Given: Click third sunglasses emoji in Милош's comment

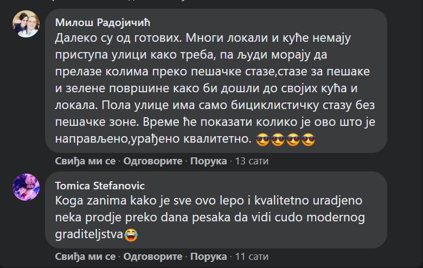Looking at the screenshot, I should 293,140.
